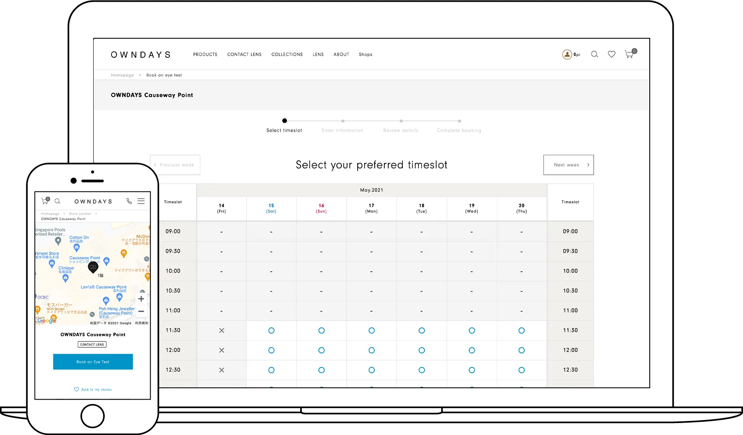This screenshot has width=743, height=435.
Task: Click the 14 (Fri) column header
Action: point(221,208)
